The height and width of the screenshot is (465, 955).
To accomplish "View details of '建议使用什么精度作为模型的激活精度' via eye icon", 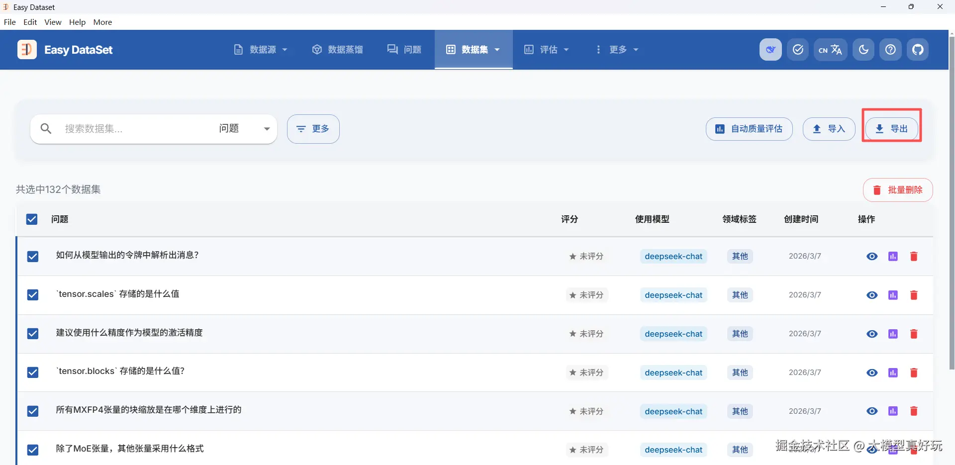I will tap(872, 334).
